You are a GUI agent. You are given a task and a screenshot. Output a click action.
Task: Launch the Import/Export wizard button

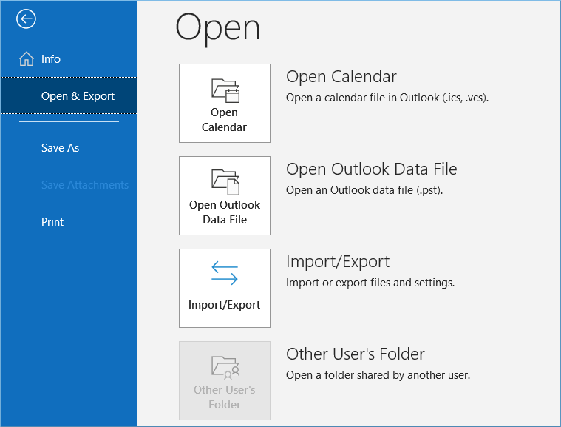coord(225,288)
